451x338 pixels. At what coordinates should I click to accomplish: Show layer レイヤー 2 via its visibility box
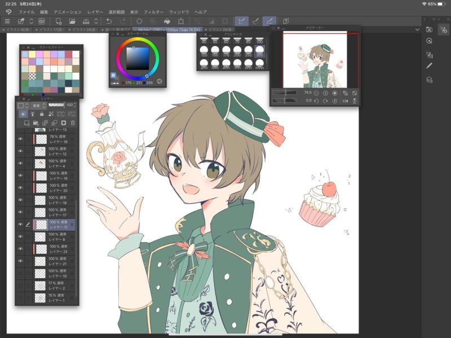coord(20,286)
